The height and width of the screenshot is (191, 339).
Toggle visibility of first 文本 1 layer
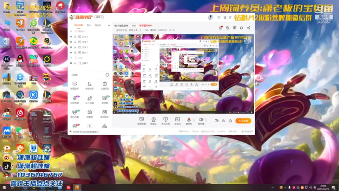tap(71, 42)
